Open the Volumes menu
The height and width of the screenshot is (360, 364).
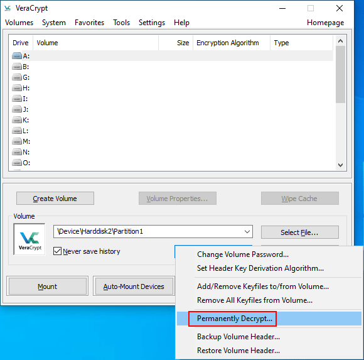click(19, 23)
